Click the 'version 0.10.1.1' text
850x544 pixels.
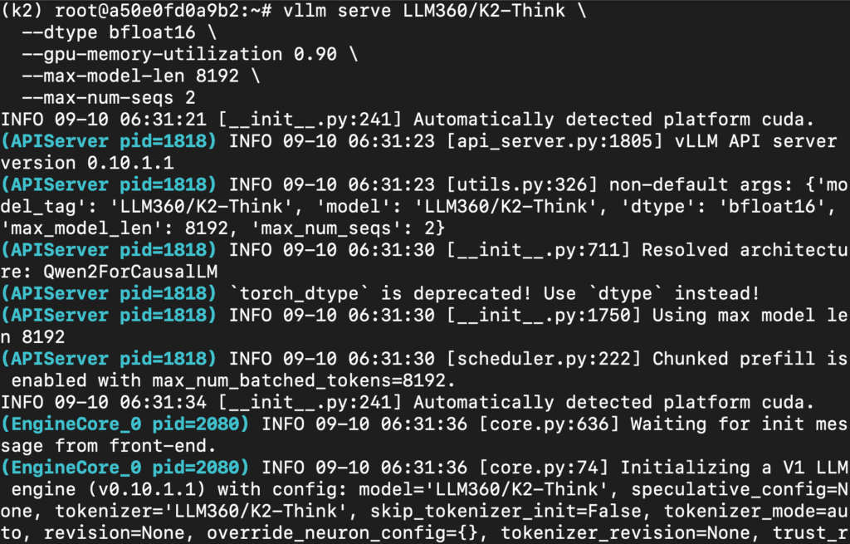pos(87,163)
